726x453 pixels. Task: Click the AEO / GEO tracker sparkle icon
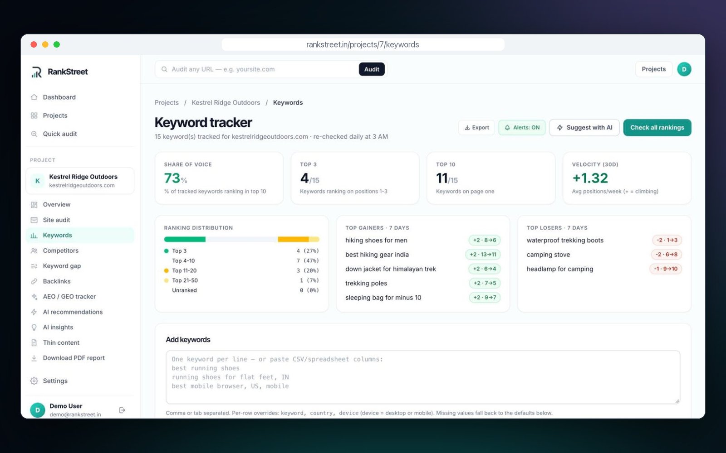[x=34, y=297]
